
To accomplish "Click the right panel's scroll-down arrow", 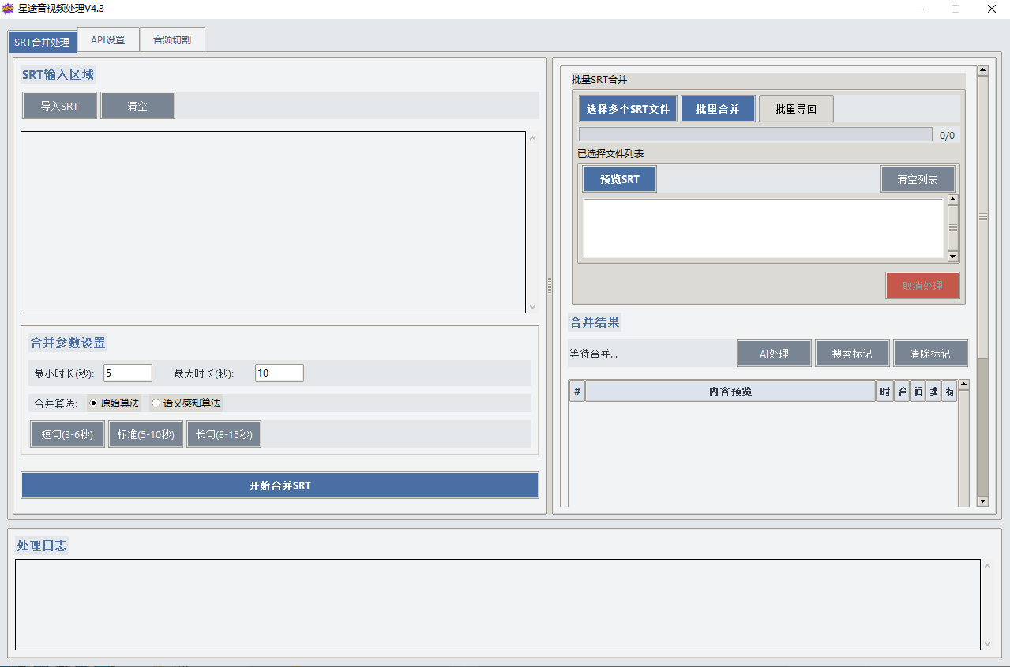I will [x=983, y=500].
